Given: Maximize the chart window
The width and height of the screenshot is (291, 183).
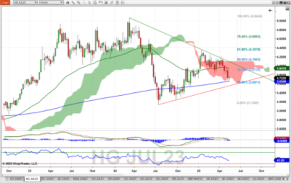Looking at the screenshot, I should (x=285, y=2).
